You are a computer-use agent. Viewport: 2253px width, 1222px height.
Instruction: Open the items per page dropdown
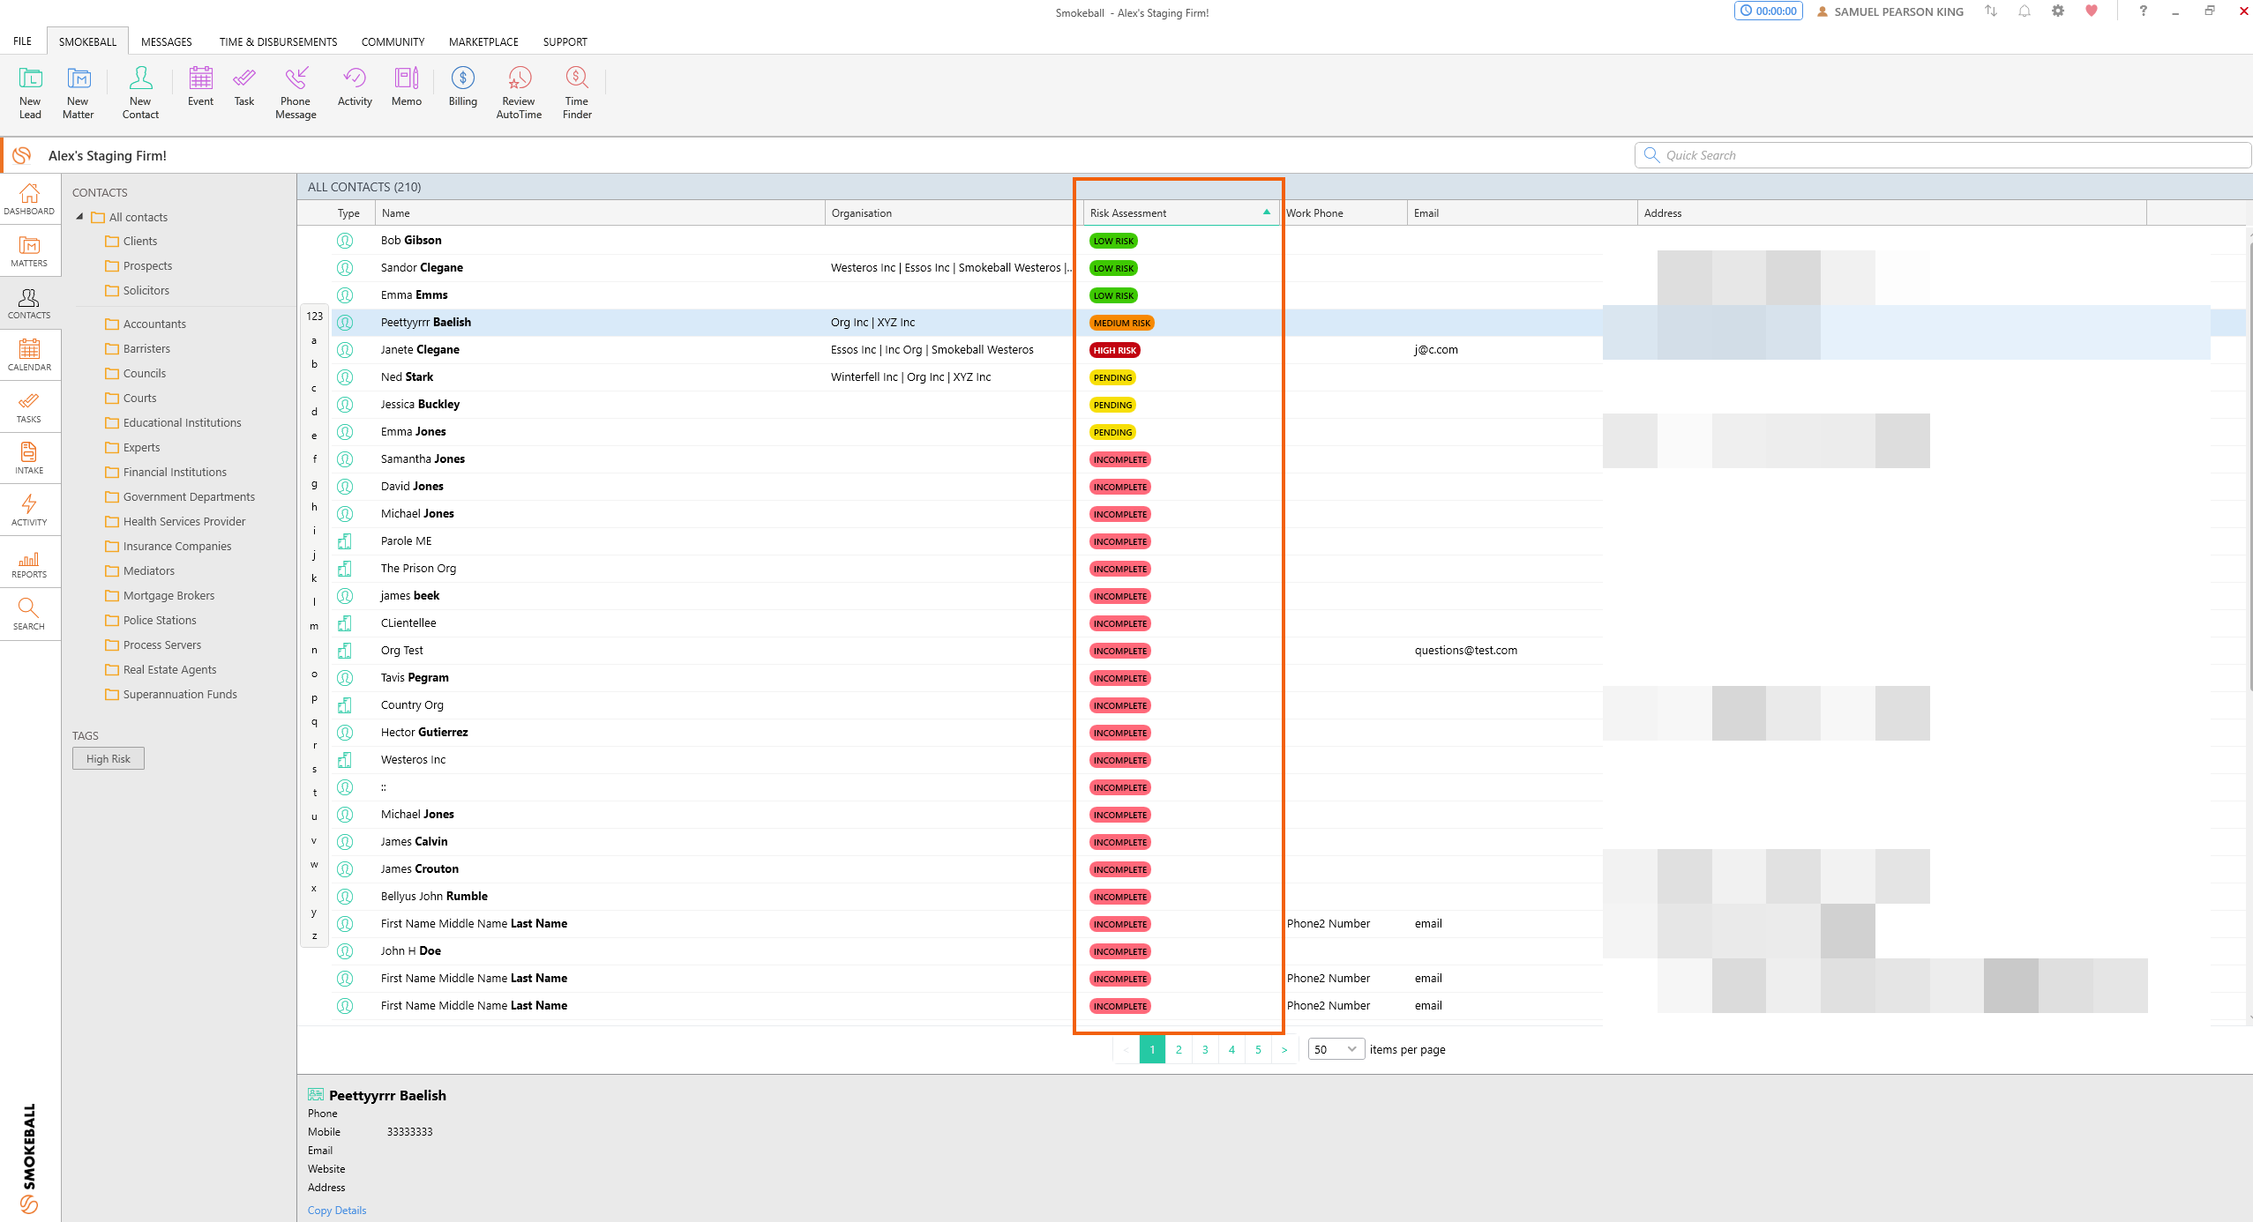coord(1336,1049)
